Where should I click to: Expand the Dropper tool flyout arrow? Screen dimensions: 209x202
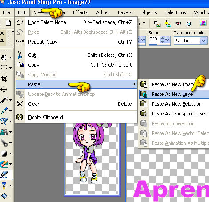click(x=10, y=111)
